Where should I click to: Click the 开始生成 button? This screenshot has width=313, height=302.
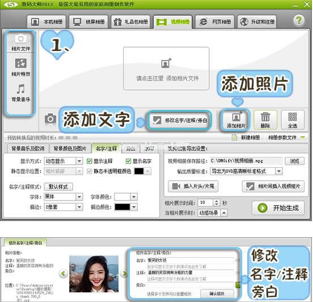tap(278, 208)
